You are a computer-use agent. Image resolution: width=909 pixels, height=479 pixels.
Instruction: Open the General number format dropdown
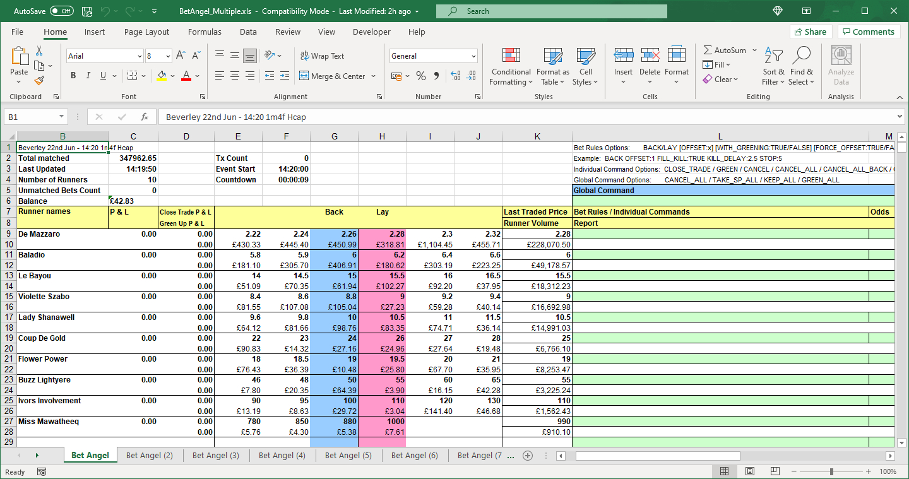[475, 56]
